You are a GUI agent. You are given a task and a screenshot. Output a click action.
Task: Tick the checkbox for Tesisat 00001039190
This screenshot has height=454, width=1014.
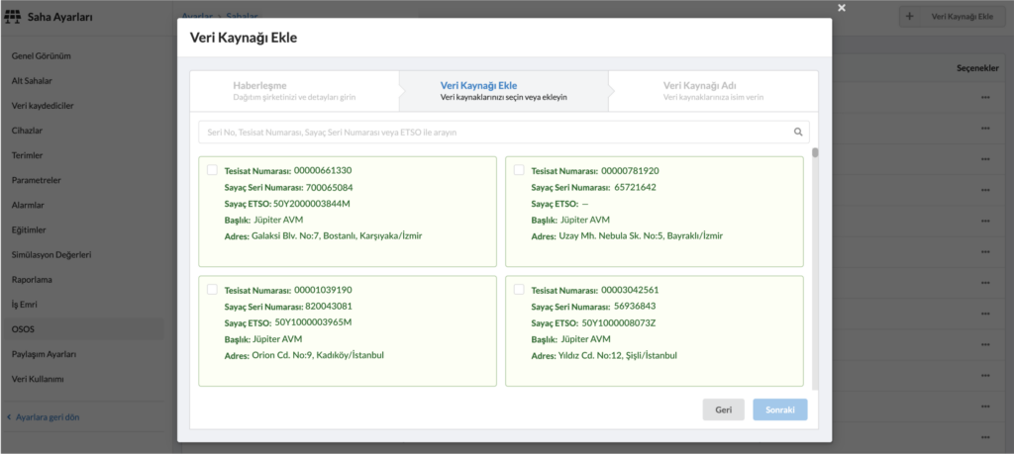tap(212, 290)
